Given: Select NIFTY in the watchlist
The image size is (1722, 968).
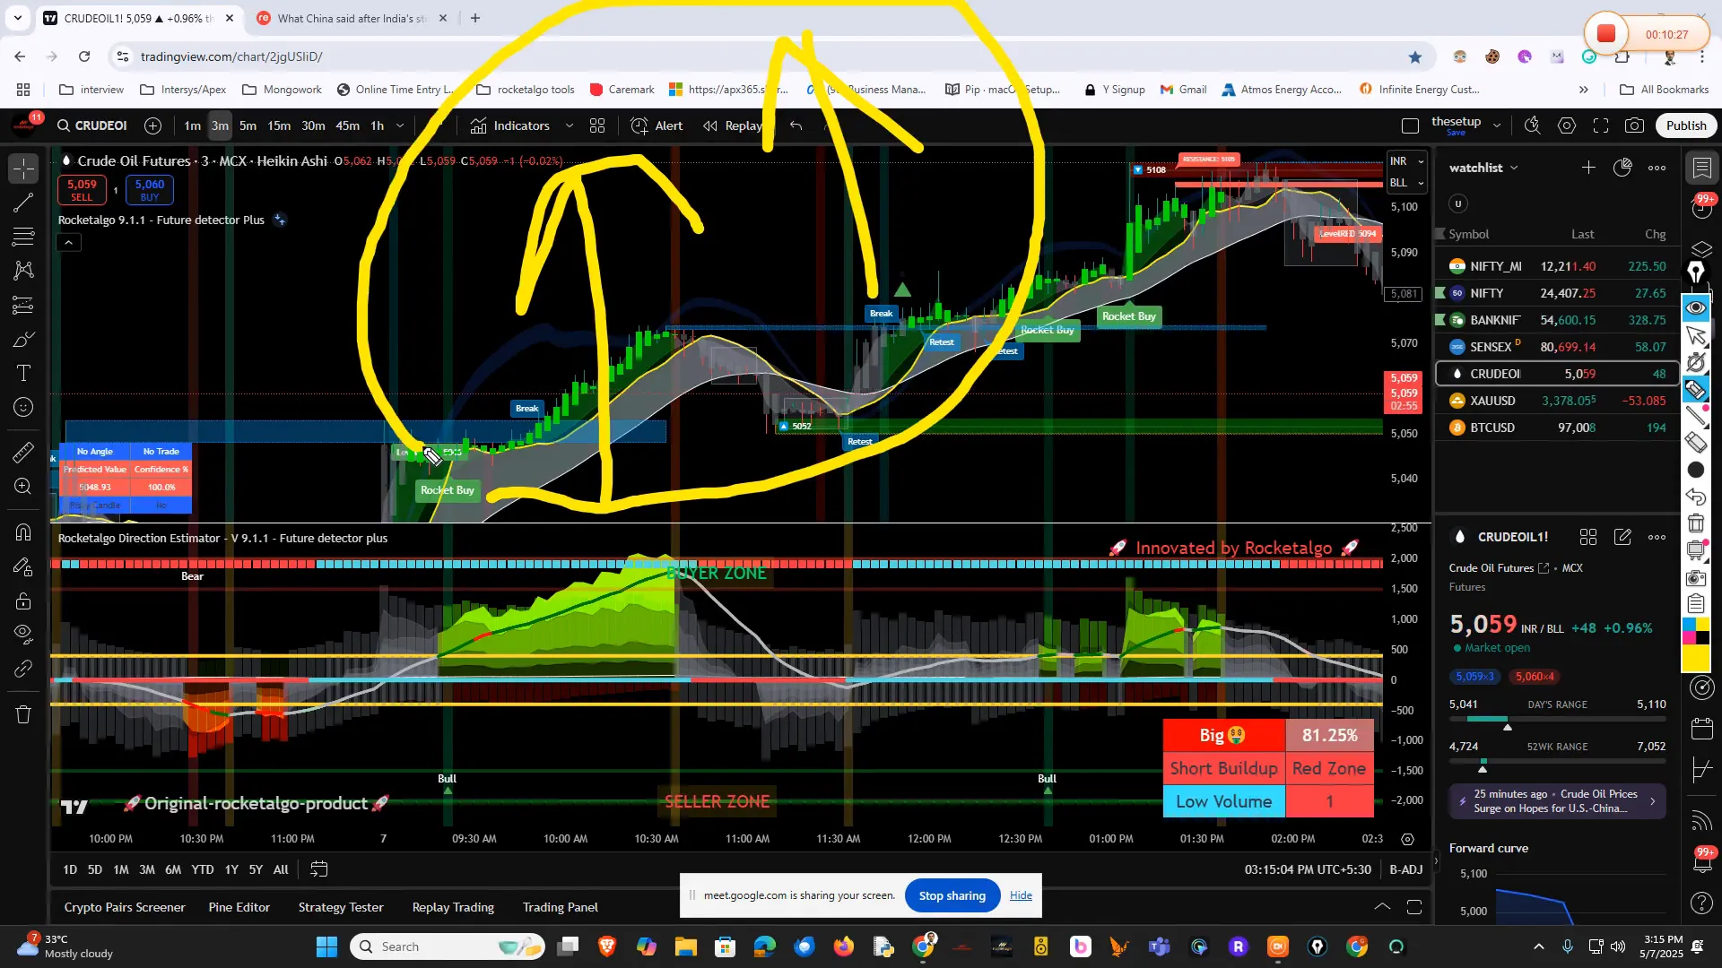Looking at the screenshot, I should tap(1558, 293).
